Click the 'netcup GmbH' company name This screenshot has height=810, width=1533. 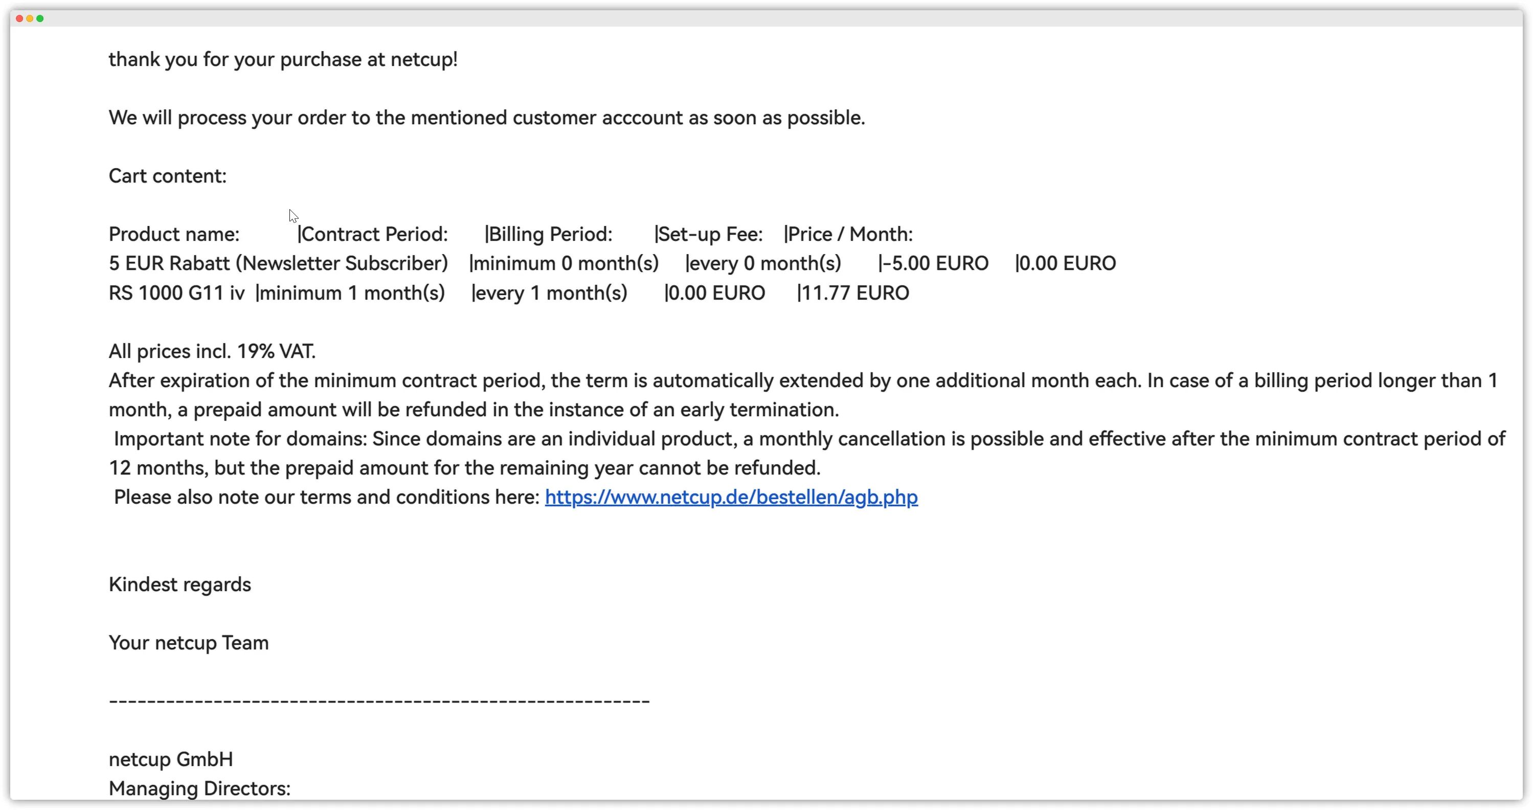point(171,760)
